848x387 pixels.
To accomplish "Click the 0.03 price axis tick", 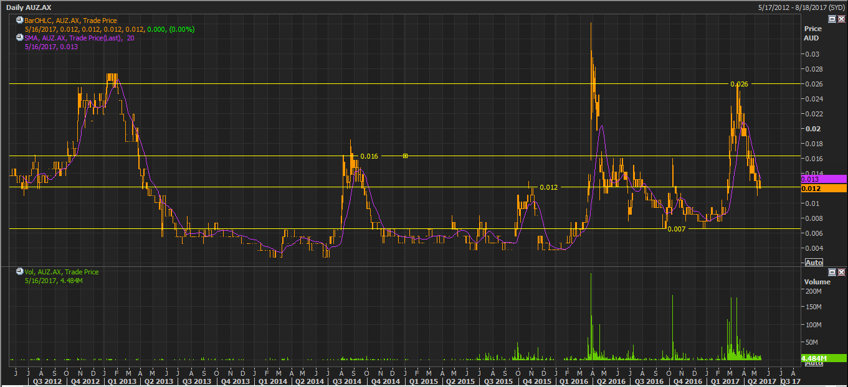I will click(812, 54).
